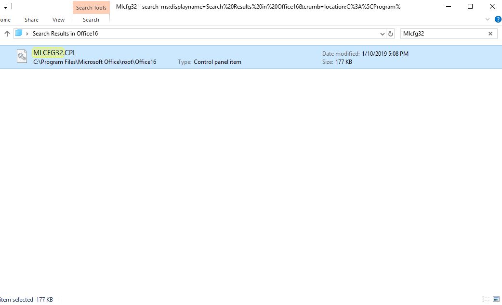Screen dimensions: 502x305
Task: Switch to Large icons view in the status bar
Action: 495,299
